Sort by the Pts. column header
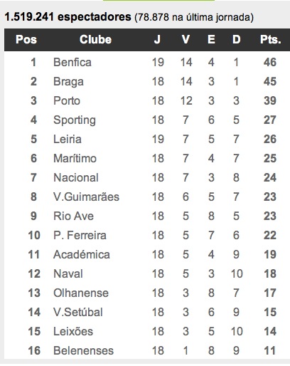Screen dimensions: 290x366 [271, 40]
